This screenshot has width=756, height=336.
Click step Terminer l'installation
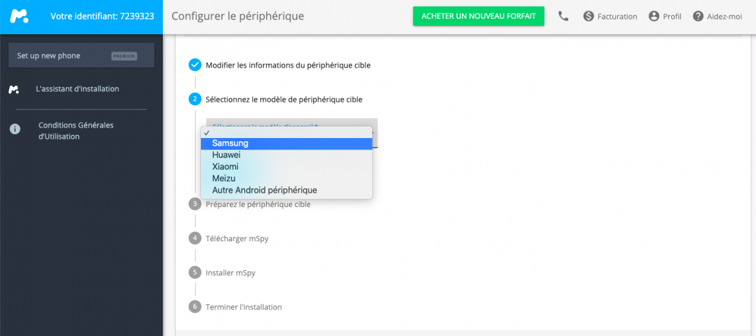244,306
